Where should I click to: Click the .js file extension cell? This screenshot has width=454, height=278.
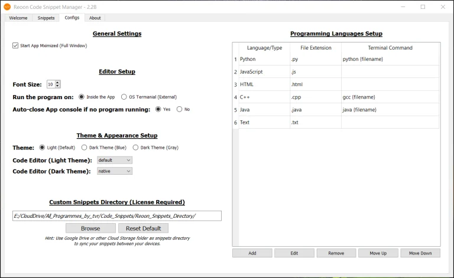click(316, 71)
